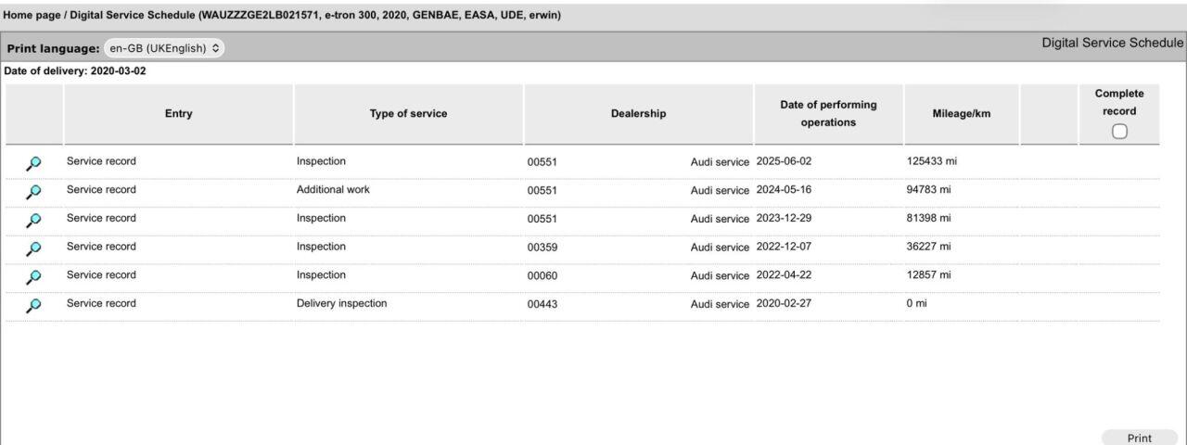Screen dimensions: 1187x445
Task: Select the 125433 mi mileage cell
Action: 931,161
